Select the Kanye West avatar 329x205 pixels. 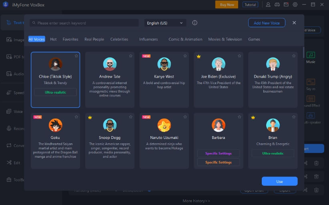[x=164, y=64]
